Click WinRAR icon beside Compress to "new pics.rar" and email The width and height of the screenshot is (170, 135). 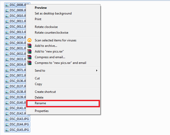pos(30,63)
